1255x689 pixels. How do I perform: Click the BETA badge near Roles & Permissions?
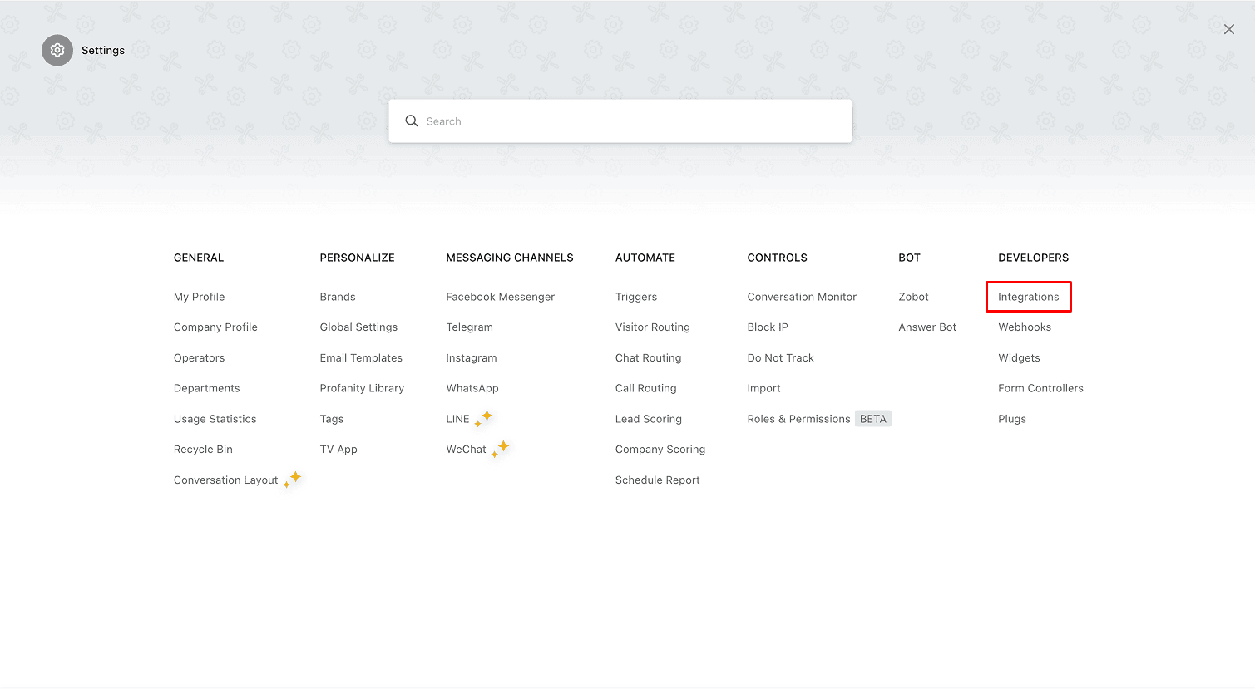pyautogui.click(x=873, y=419)
